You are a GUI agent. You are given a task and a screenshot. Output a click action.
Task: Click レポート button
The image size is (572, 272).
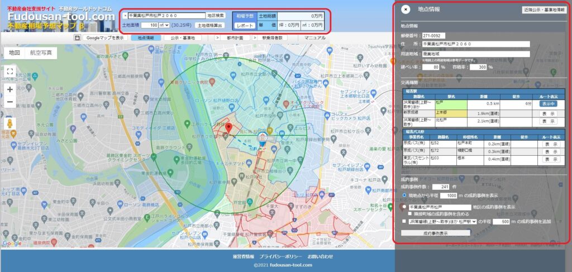(x=245, y=26)
